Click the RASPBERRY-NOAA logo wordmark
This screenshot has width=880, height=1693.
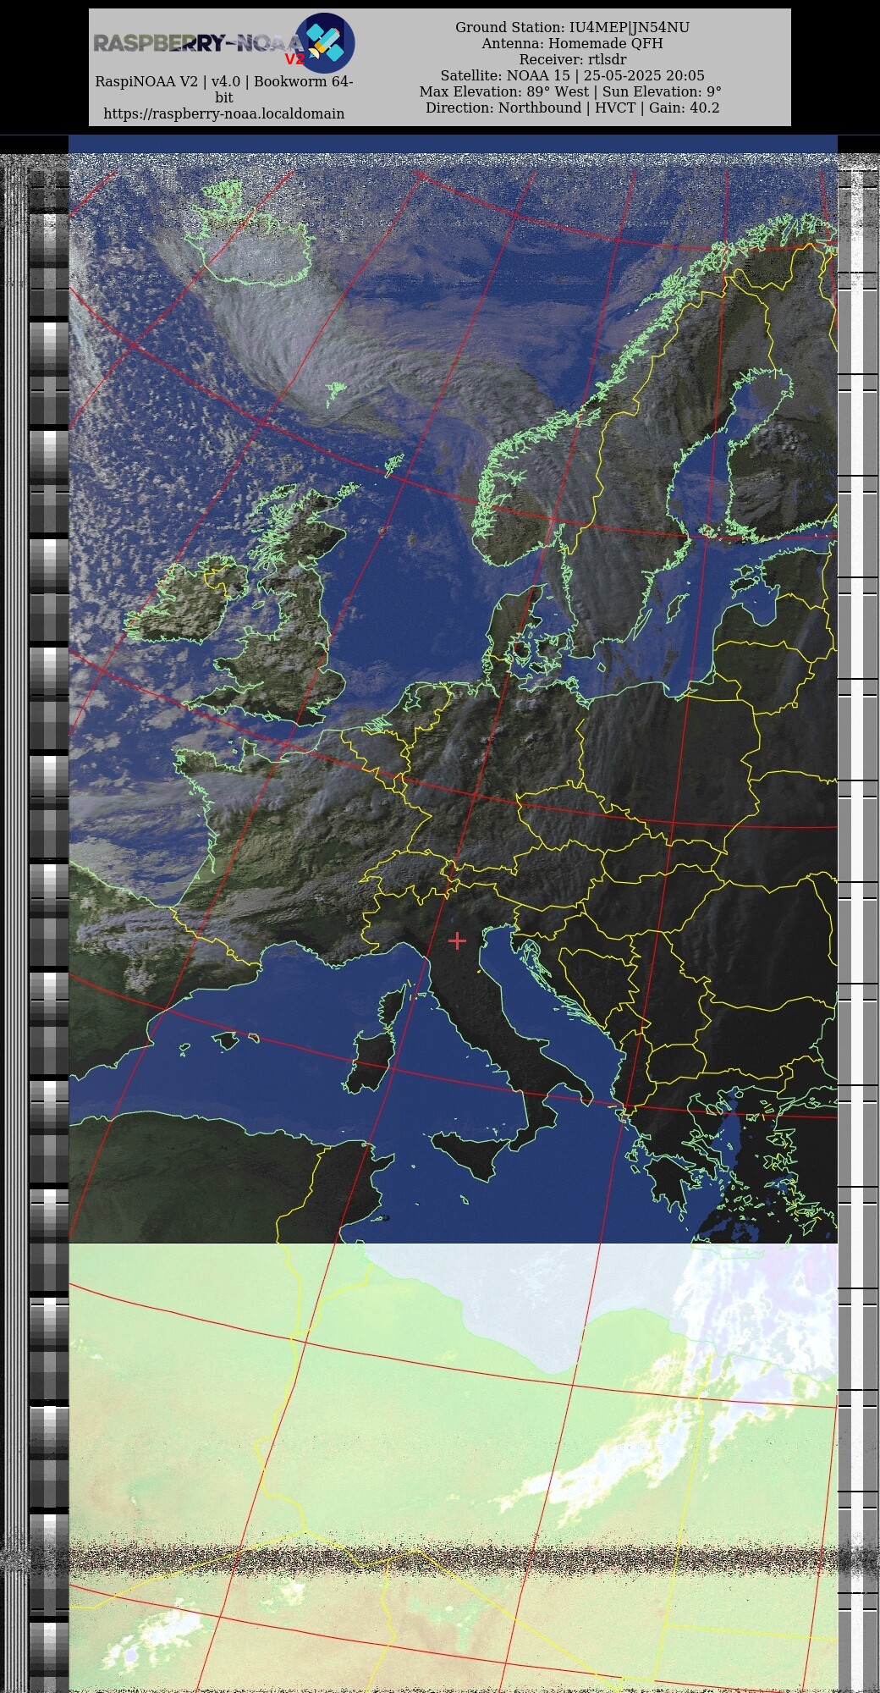tap(197, 43)
